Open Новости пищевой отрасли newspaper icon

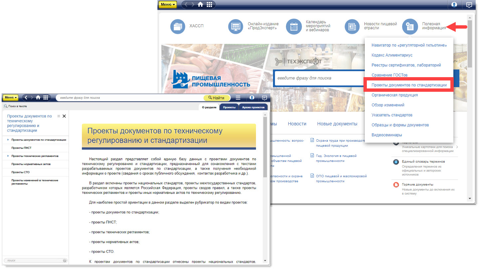tap(352, 26)
